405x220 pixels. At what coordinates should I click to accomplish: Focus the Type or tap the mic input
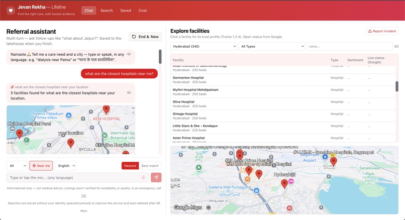click(x=77, y=178)
